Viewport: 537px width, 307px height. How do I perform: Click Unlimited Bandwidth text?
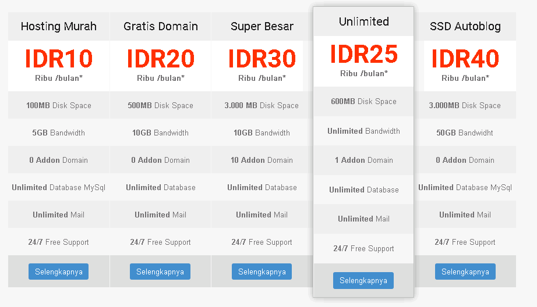click(363, 131)
